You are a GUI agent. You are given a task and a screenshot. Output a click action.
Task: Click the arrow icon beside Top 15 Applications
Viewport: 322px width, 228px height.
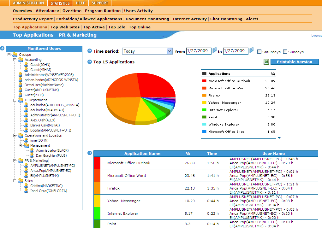[90, 61]
